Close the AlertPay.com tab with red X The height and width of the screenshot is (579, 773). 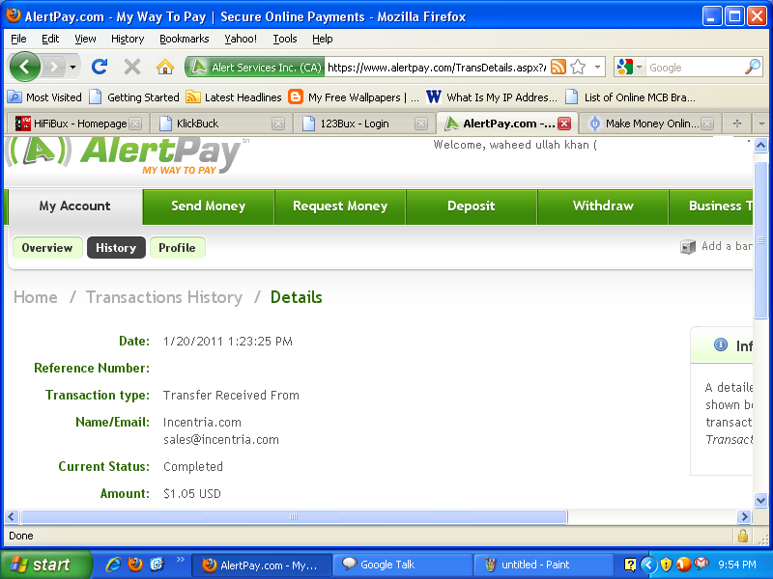click(x=564, y=124)
